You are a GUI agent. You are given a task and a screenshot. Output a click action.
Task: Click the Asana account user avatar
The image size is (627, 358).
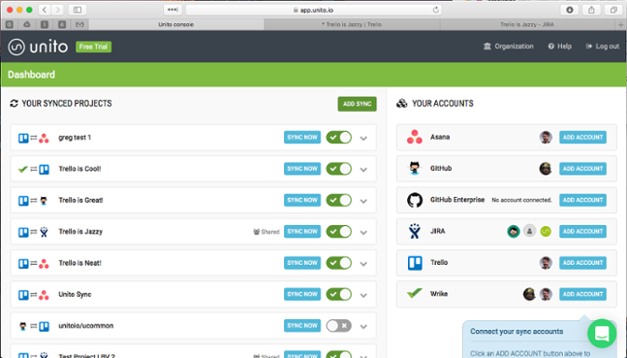[546, 137]
